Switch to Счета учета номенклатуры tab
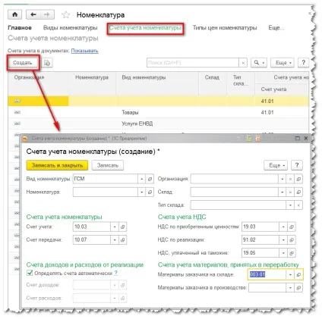 [145, 28]
